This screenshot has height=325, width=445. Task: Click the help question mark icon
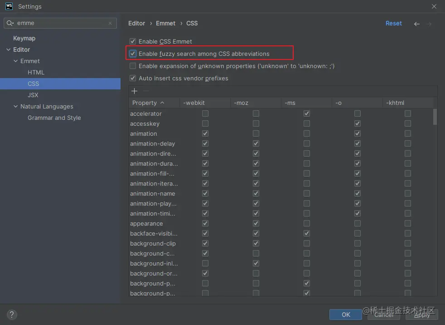coord(12,315)
